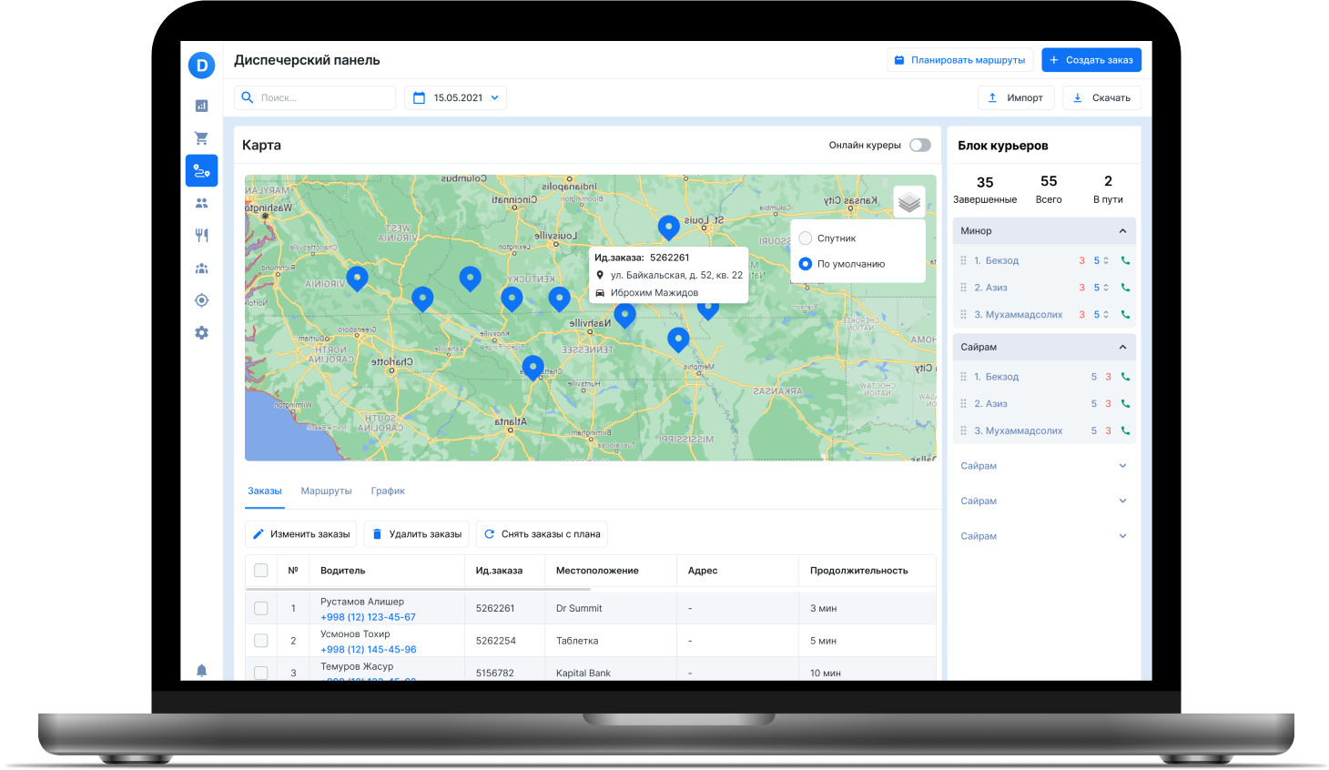
Task: Click the Удалить заказы button
Action: click(x=416, y=534)
